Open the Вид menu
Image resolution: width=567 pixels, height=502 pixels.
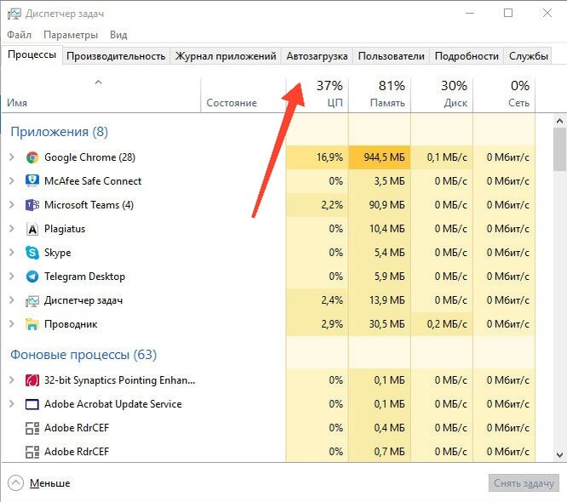click(118, 35)
